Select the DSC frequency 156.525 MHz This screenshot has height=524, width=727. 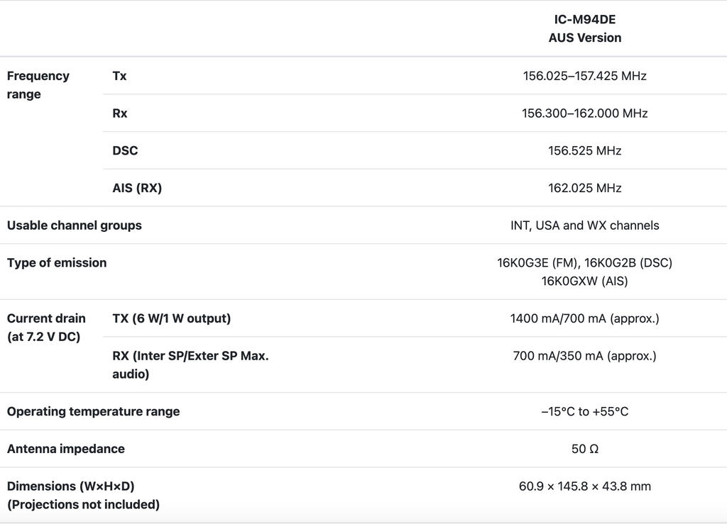pos(584,151)
